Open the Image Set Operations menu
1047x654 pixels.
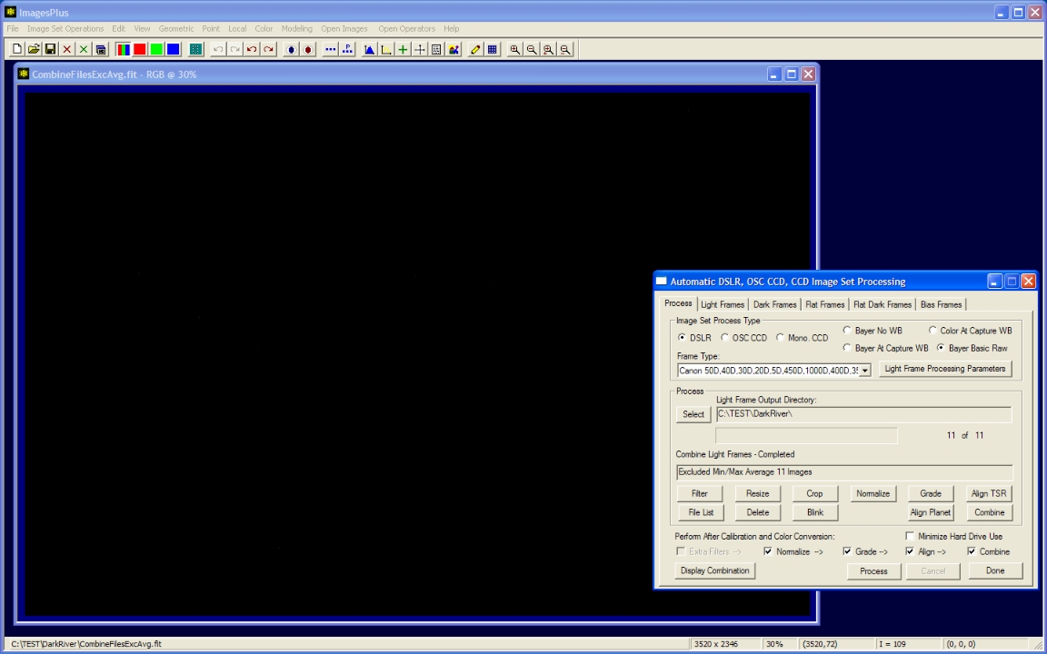(65, 29)
